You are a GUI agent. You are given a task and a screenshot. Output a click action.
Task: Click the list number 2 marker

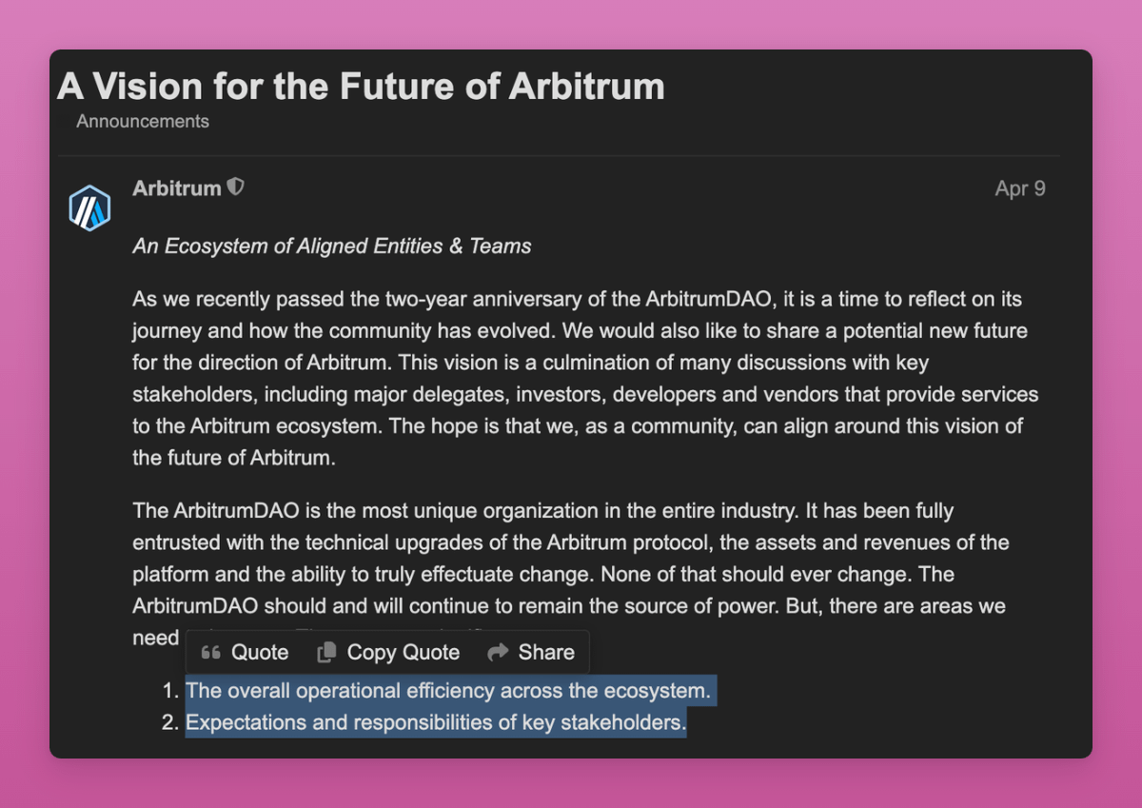170,722
